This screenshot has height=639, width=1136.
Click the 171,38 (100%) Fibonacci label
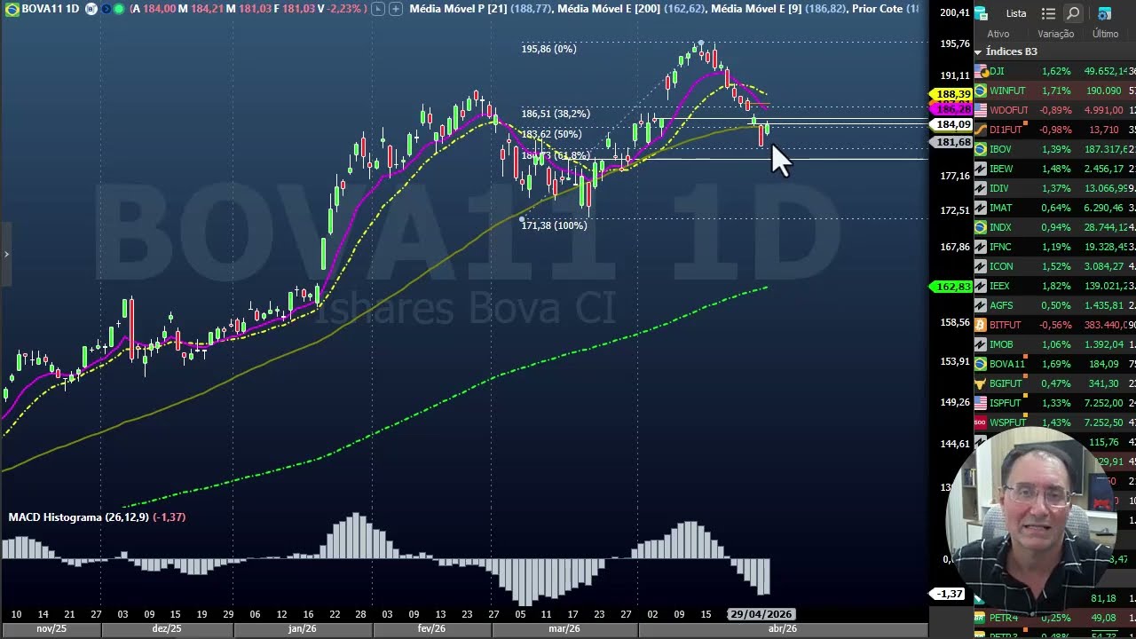(554, 225)
